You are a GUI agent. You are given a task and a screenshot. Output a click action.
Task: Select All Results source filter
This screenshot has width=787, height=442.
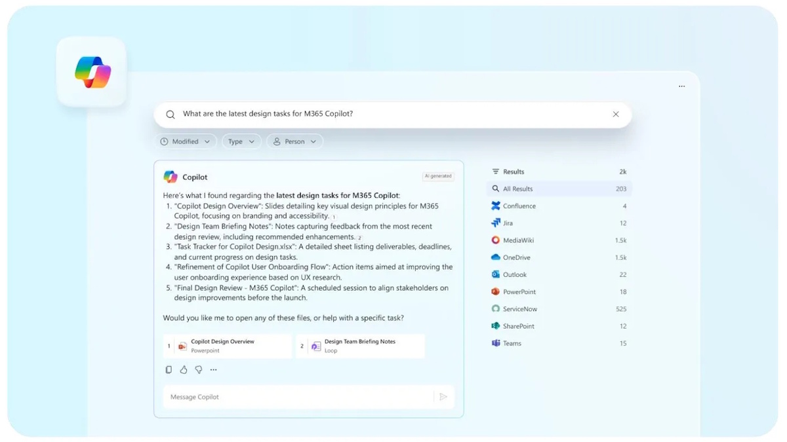click(x=559, y=189)
